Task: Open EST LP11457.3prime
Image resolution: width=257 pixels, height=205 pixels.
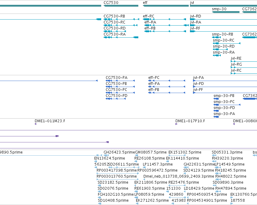Action: click(x=158, y=164)
